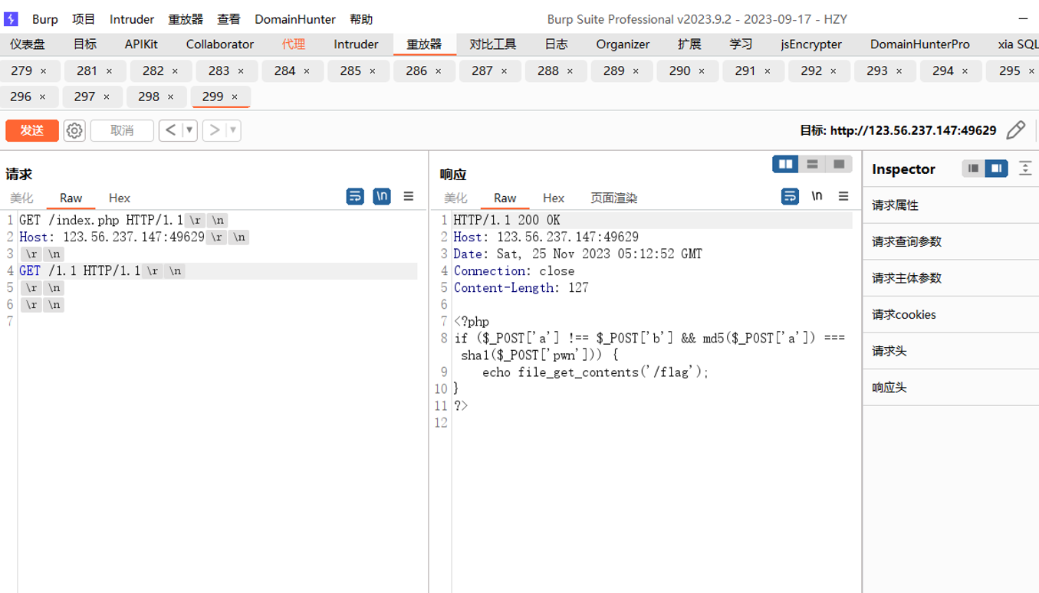Image resolution: width=1039 pixels, height=593 pixels.
Task: Expand history dropdown beside forward arrow
Action: pos(233,130)
